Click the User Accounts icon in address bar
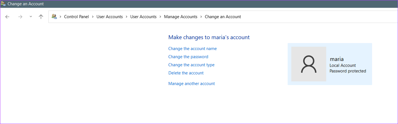This screenshot has width=398, height=124. (x=54, y=17)
